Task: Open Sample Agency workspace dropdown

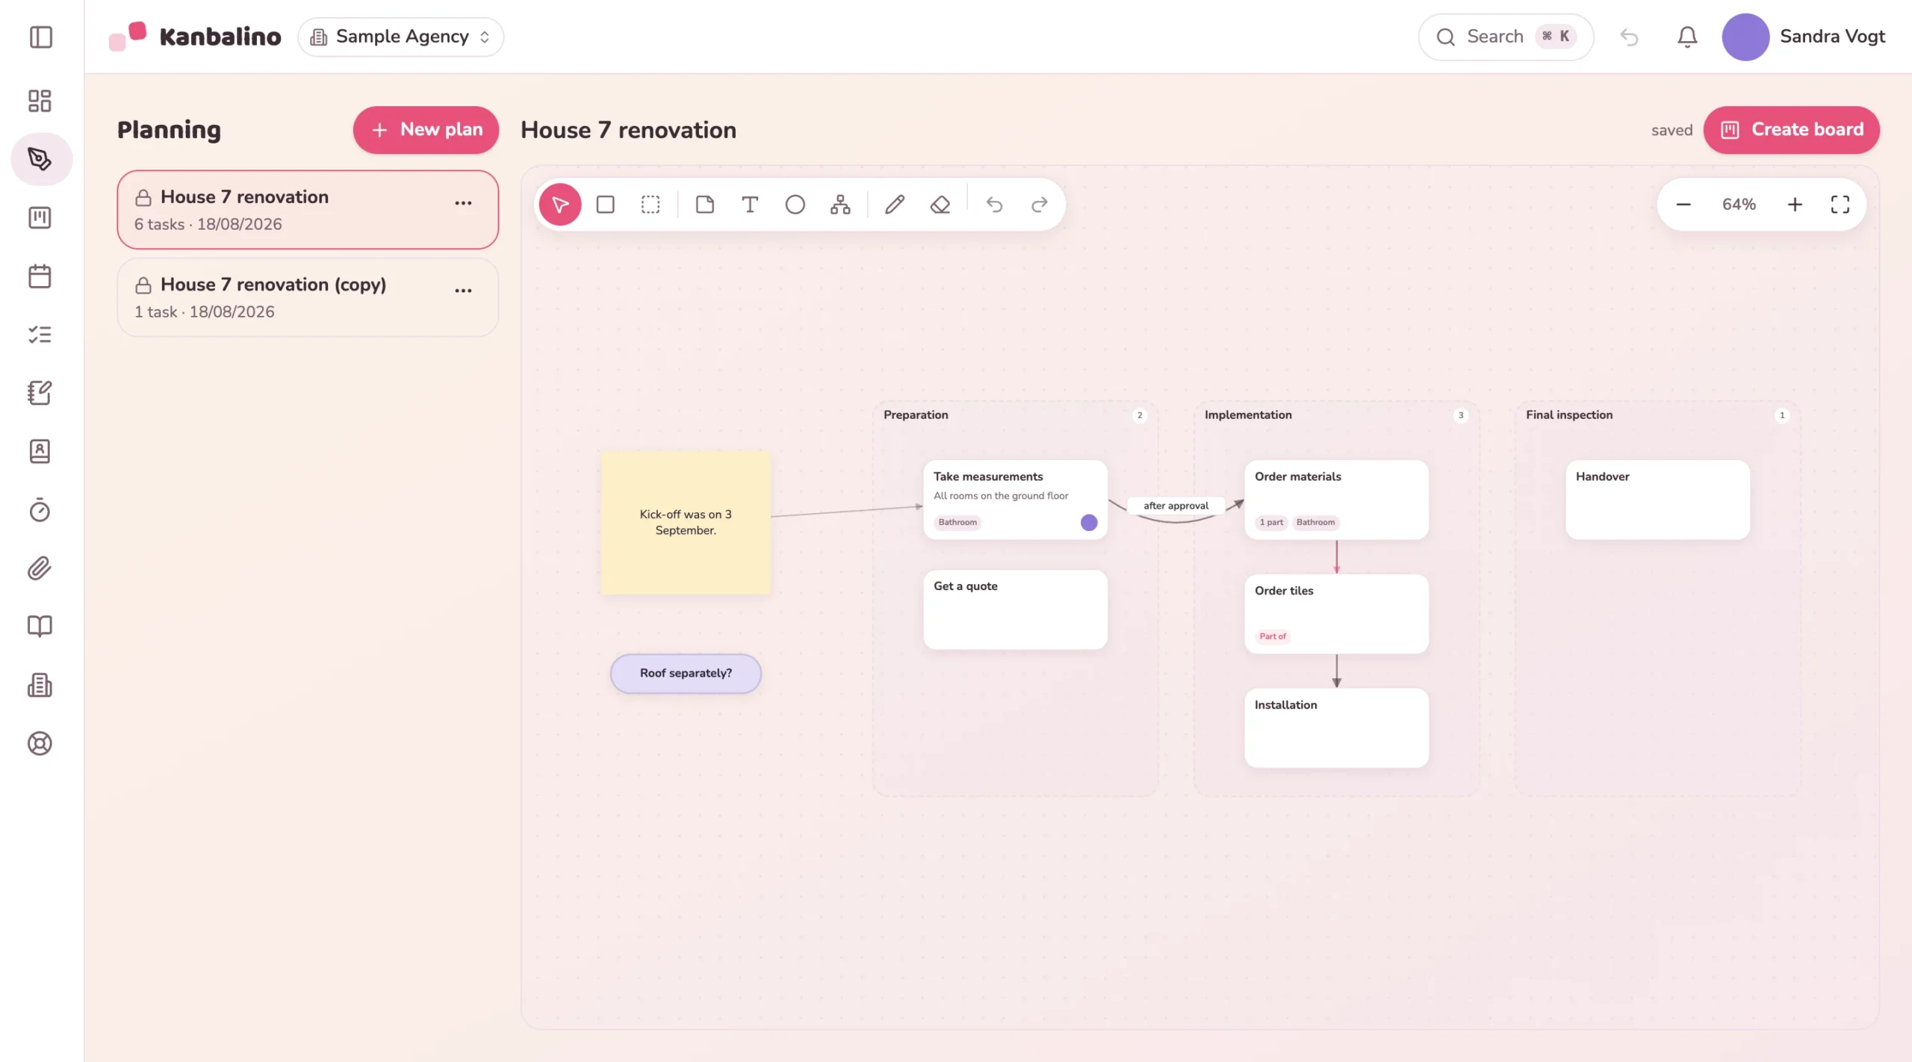Action: [401, 37]
